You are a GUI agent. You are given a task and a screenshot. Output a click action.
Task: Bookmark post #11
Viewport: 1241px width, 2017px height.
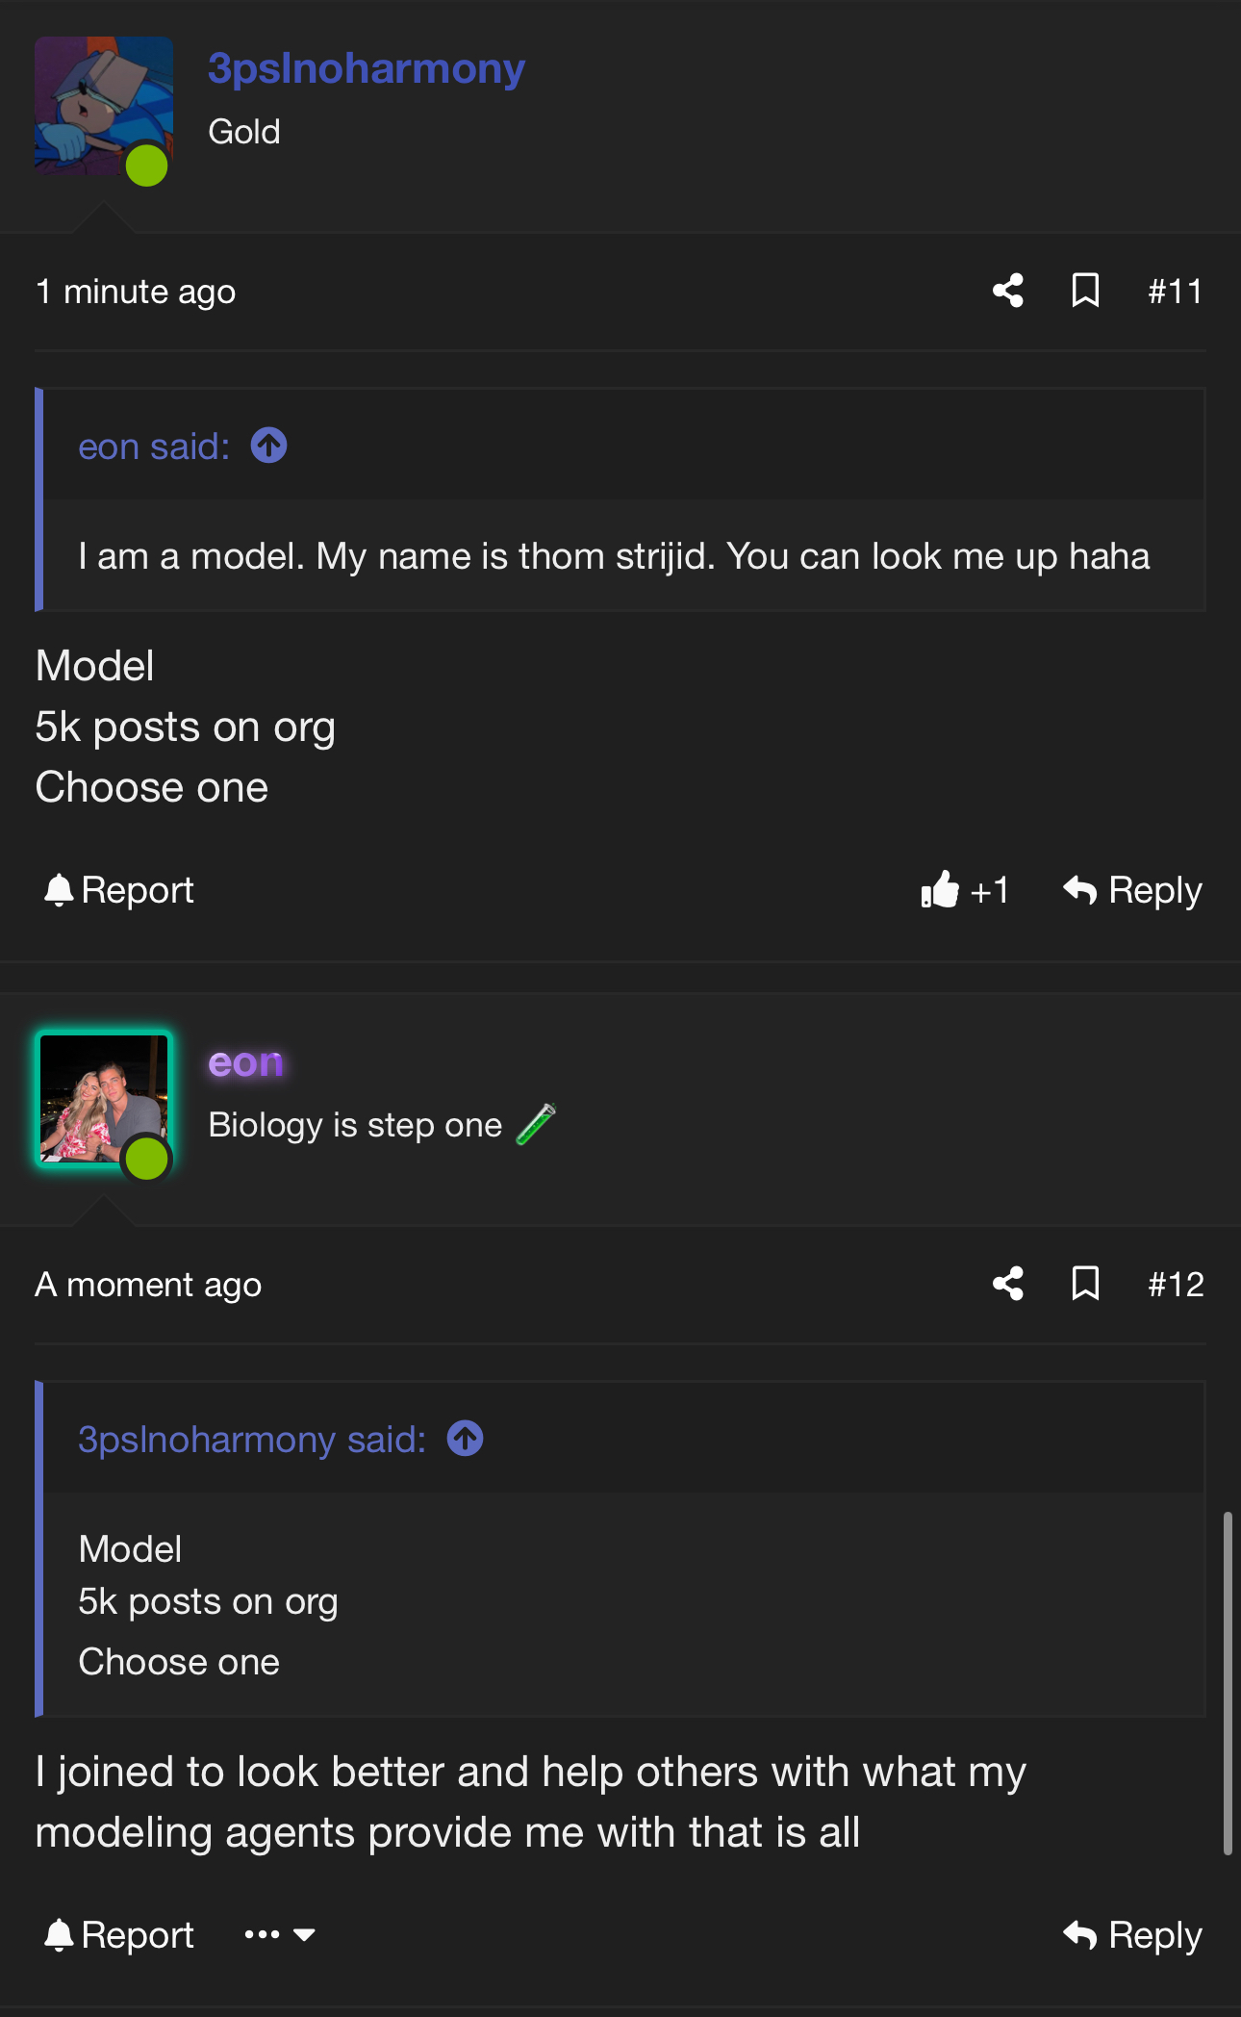tap(1085, 291)
